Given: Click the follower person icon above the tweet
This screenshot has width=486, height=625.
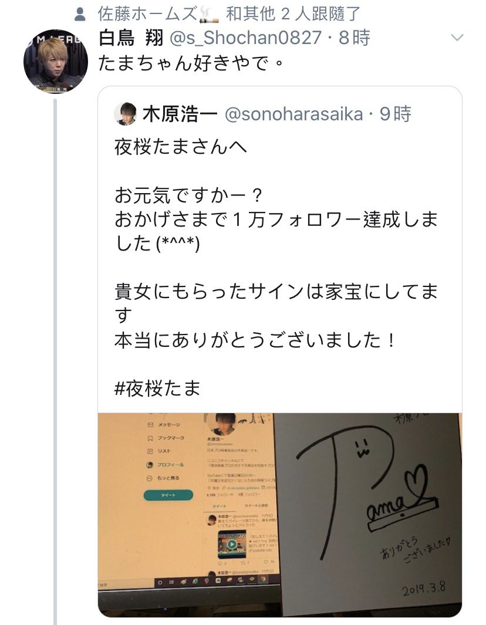Looking at the screenshot, I should (80, 15).
